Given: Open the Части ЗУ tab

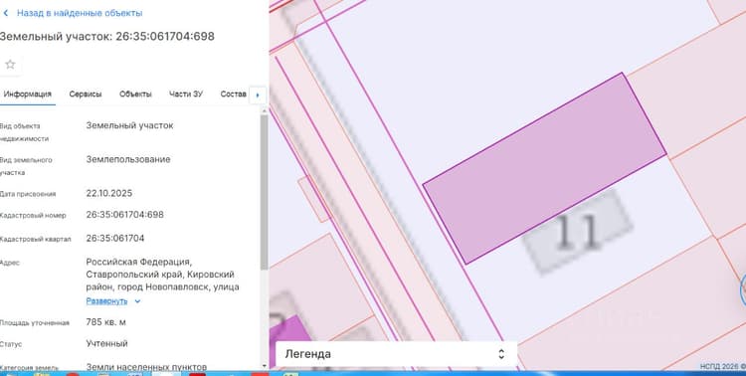Looking at the screenshot, I should (186, 94).
